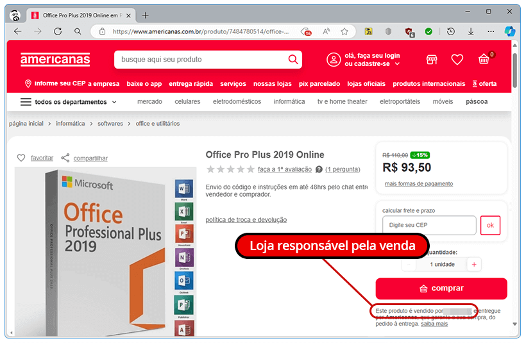Click produtos internacionais link

(429, 84)
